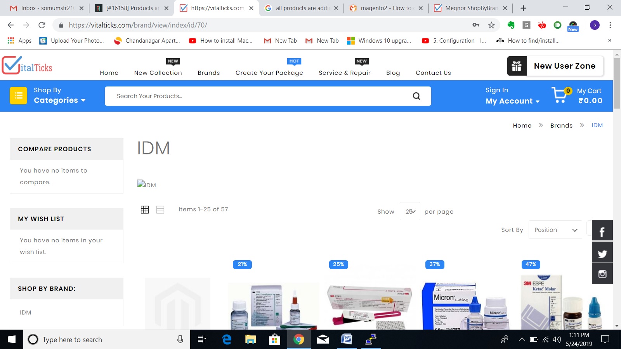
Task: Open the My Account dropdown
Action: 512,101
